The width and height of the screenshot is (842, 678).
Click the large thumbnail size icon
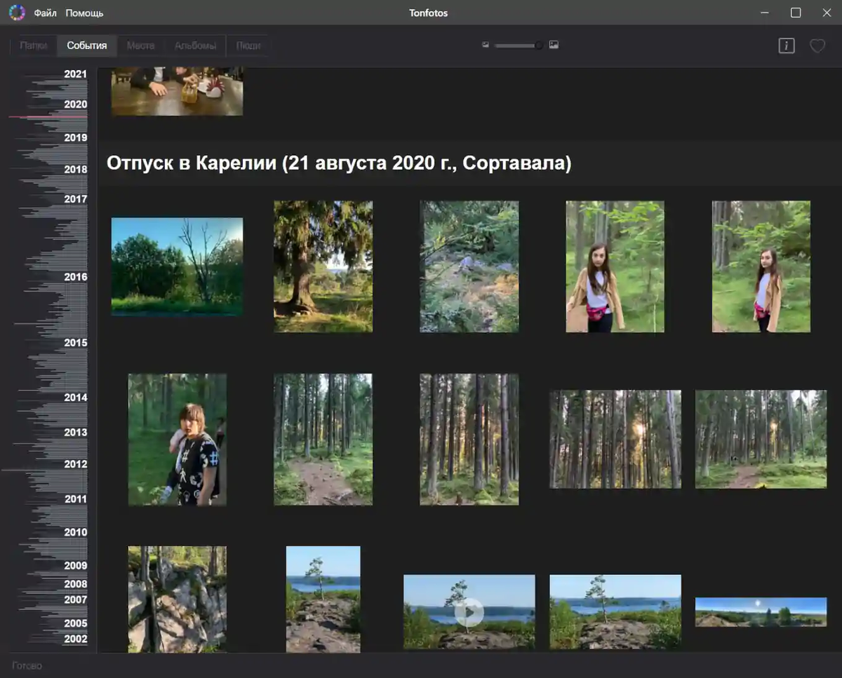point(554,45)
